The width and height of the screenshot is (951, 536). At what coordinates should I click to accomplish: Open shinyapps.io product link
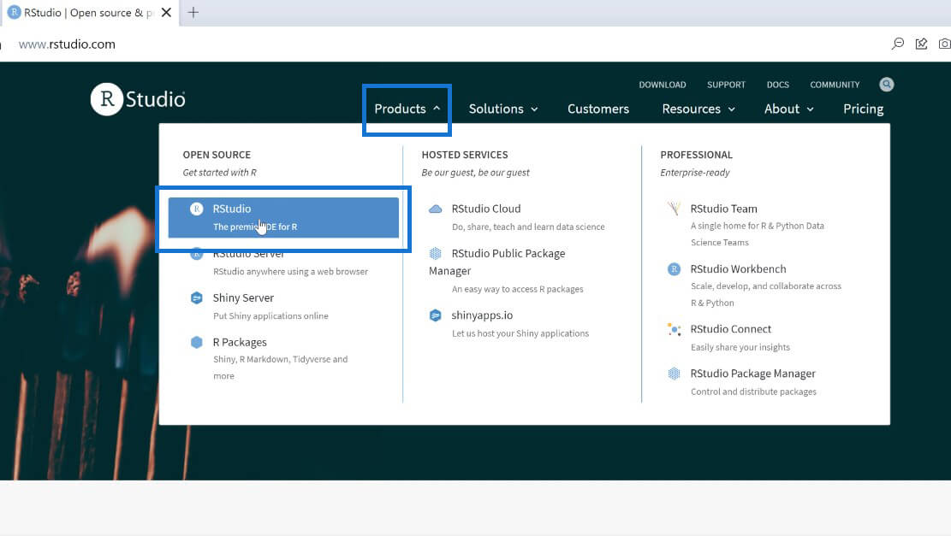pyautogui.click(x=482, y=315)
